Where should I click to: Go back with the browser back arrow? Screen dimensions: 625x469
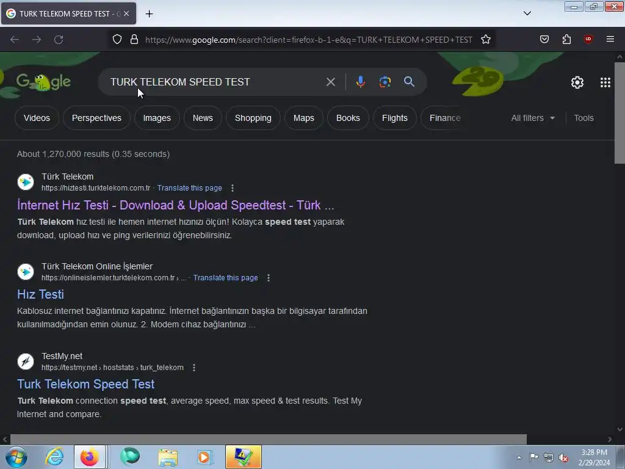click(x=15, y=40)
